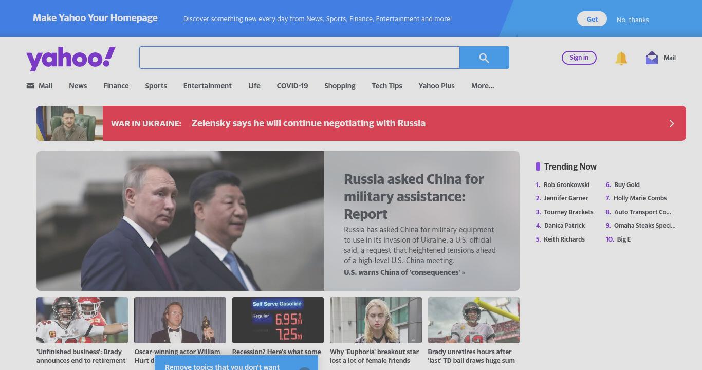
Task: Click the Yahoo logo
Action: coord(71,59)
